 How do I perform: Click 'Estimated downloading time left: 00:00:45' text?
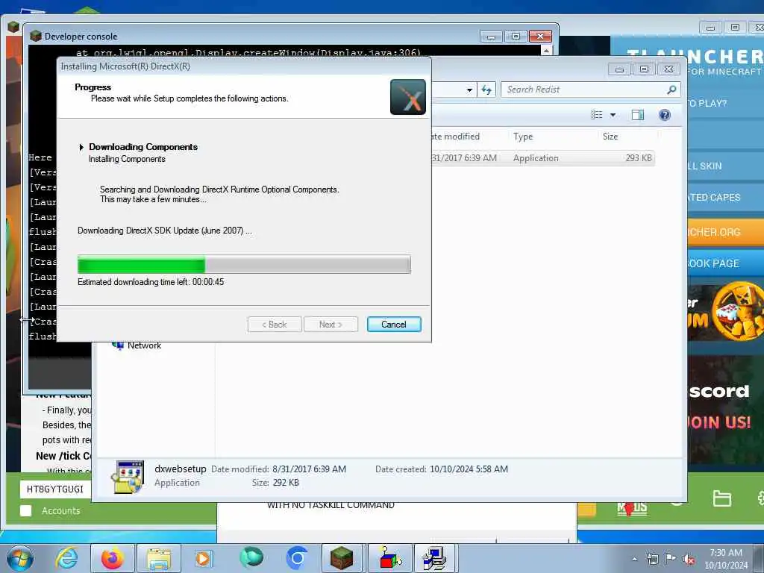tap(151, 282)
